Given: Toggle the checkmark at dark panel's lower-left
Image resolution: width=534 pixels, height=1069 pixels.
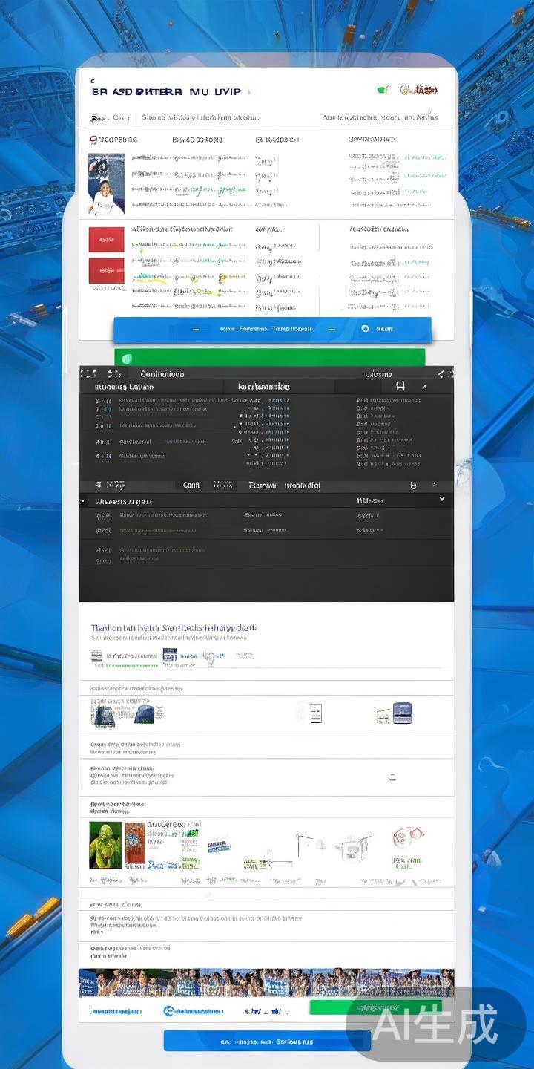Looking at the screenshot, I should 83,501.
